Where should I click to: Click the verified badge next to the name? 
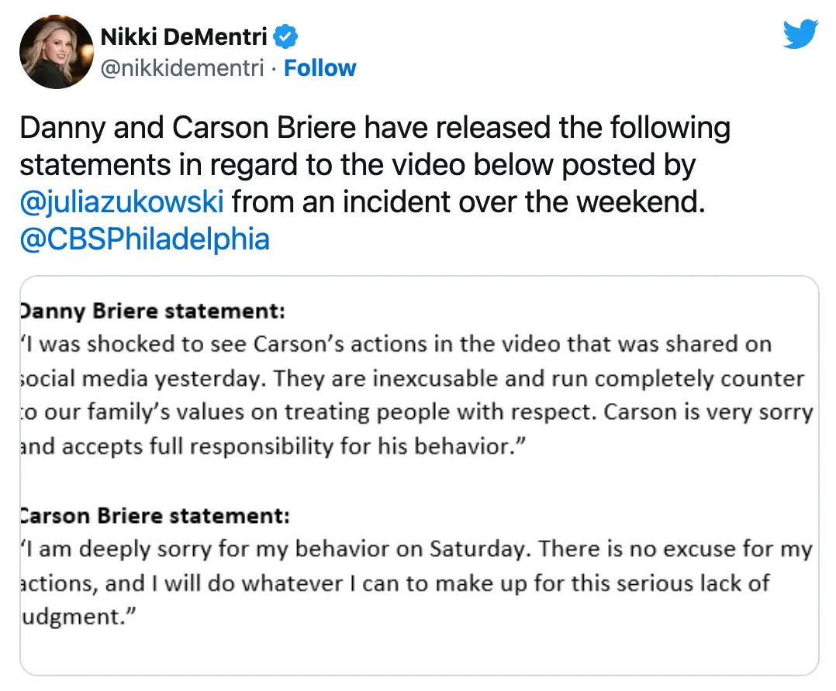point(285,35)
